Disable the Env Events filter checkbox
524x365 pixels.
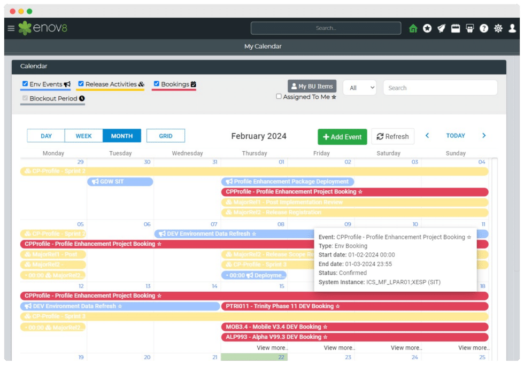24,84
